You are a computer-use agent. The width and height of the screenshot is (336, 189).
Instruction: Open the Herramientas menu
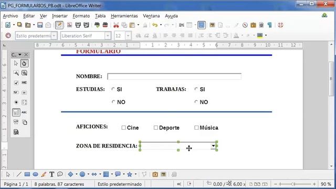pyautogui.click(x=124, y=16)
